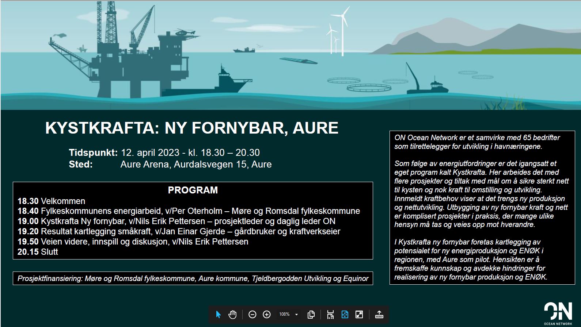Zoom out with the minus button
Image resolution: width=581 pixels, height=327 pixels.
coord(252,314)
